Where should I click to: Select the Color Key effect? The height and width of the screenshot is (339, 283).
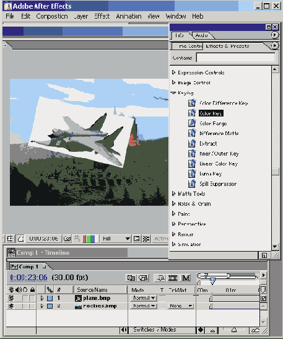(211, 113)
